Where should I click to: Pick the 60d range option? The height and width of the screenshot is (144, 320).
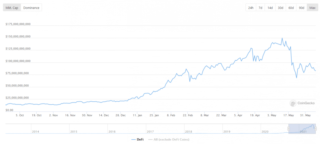point(291,8)
